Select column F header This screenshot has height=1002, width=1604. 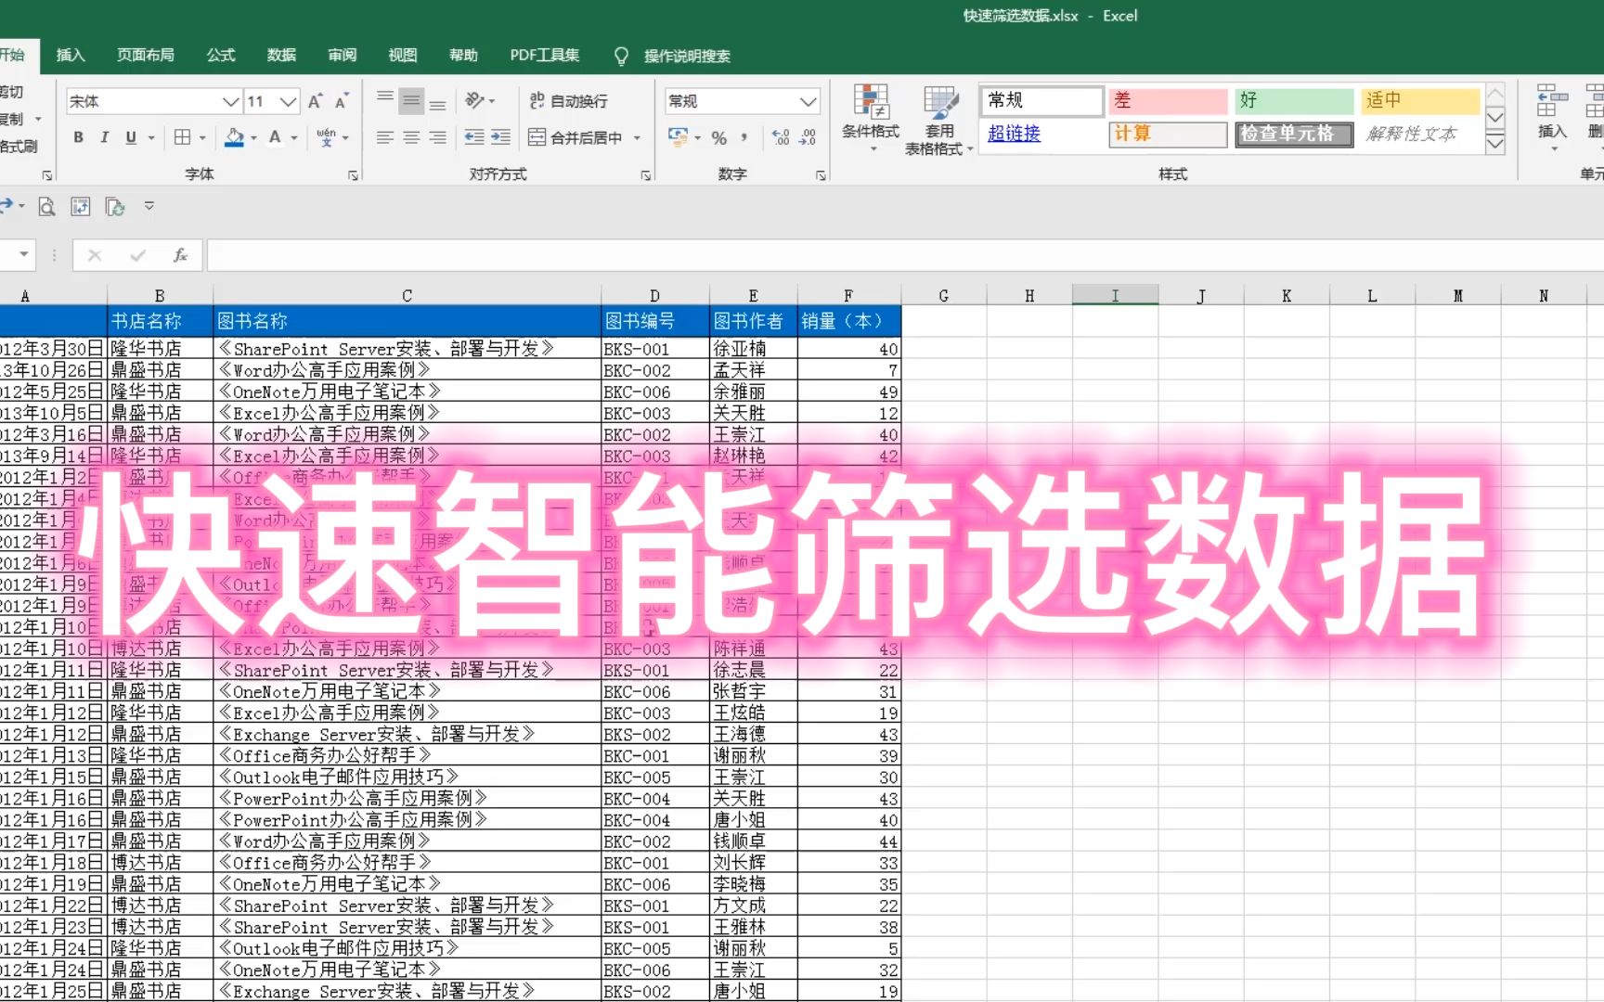coord(847,294)
